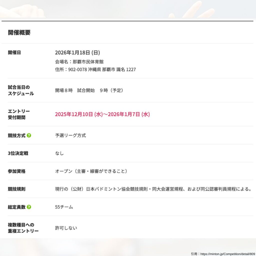This screenshot has width=256, height=256.
Task: Click the help icon beside 競技方式
Action: (29, 135)
